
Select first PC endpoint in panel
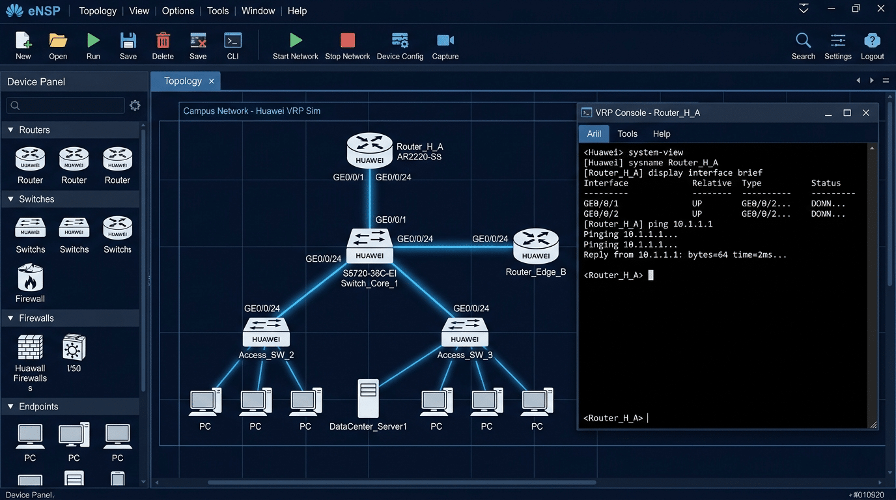point(30,436)
